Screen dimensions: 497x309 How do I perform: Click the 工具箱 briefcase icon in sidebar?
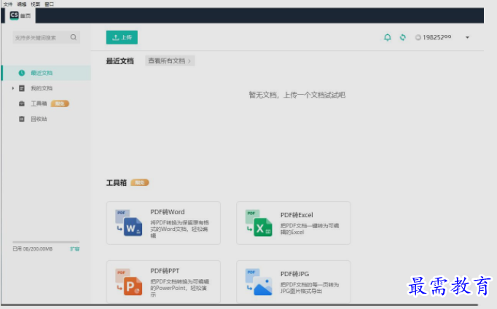[22, 103]
